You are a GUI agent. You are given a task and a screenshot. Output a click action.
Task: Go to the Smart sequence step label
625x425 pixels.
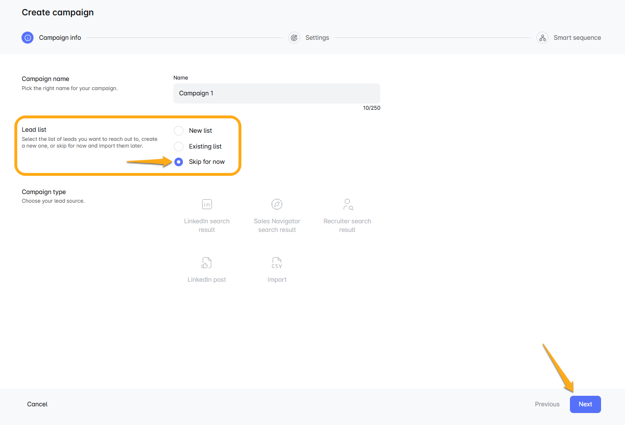[x=577, y=38]
